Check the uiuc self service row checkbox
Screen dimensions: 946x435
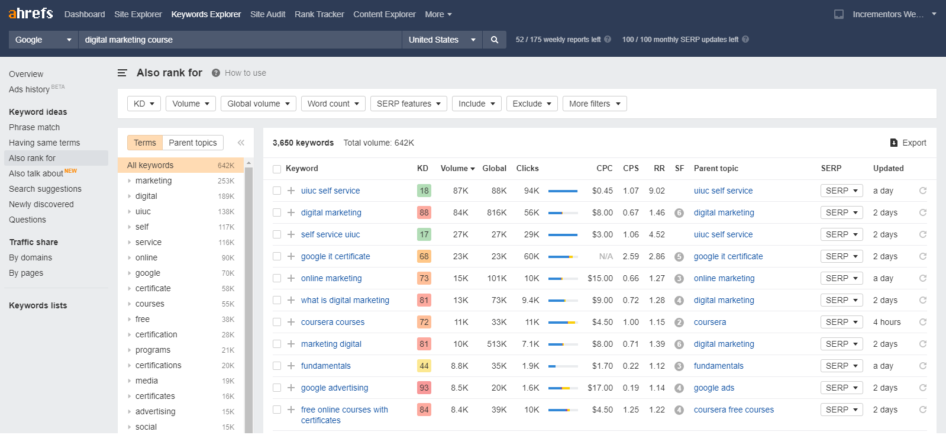tap(277, 191)
